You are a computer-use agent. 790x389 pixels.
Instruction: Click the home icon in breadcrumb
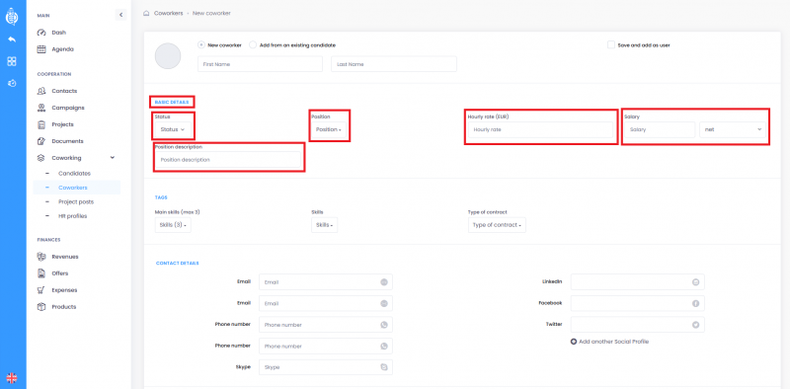[146, 14]
